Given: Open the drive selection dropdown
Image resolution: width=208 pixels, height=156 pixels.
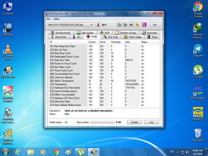Looking at the screenshot, I should tap(91, 25).
